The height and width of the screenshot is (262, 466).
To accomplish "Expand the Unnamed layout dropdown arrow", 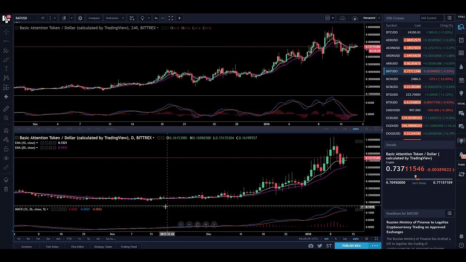I will [x=379, y=18].
